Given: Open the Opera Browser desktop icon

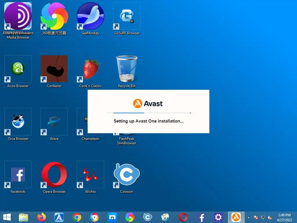Looking at the screenshot, I should click(54, 175).
